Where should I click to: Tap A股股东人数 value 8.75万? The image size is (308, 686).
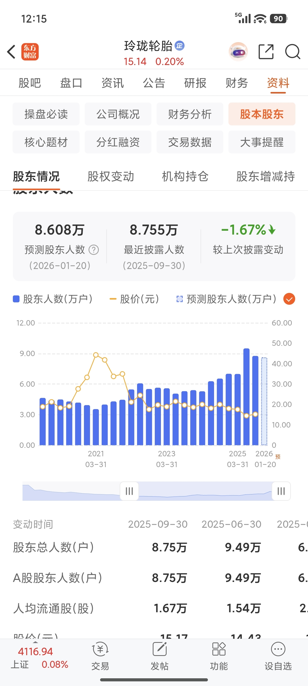click(x=169, y=578)
